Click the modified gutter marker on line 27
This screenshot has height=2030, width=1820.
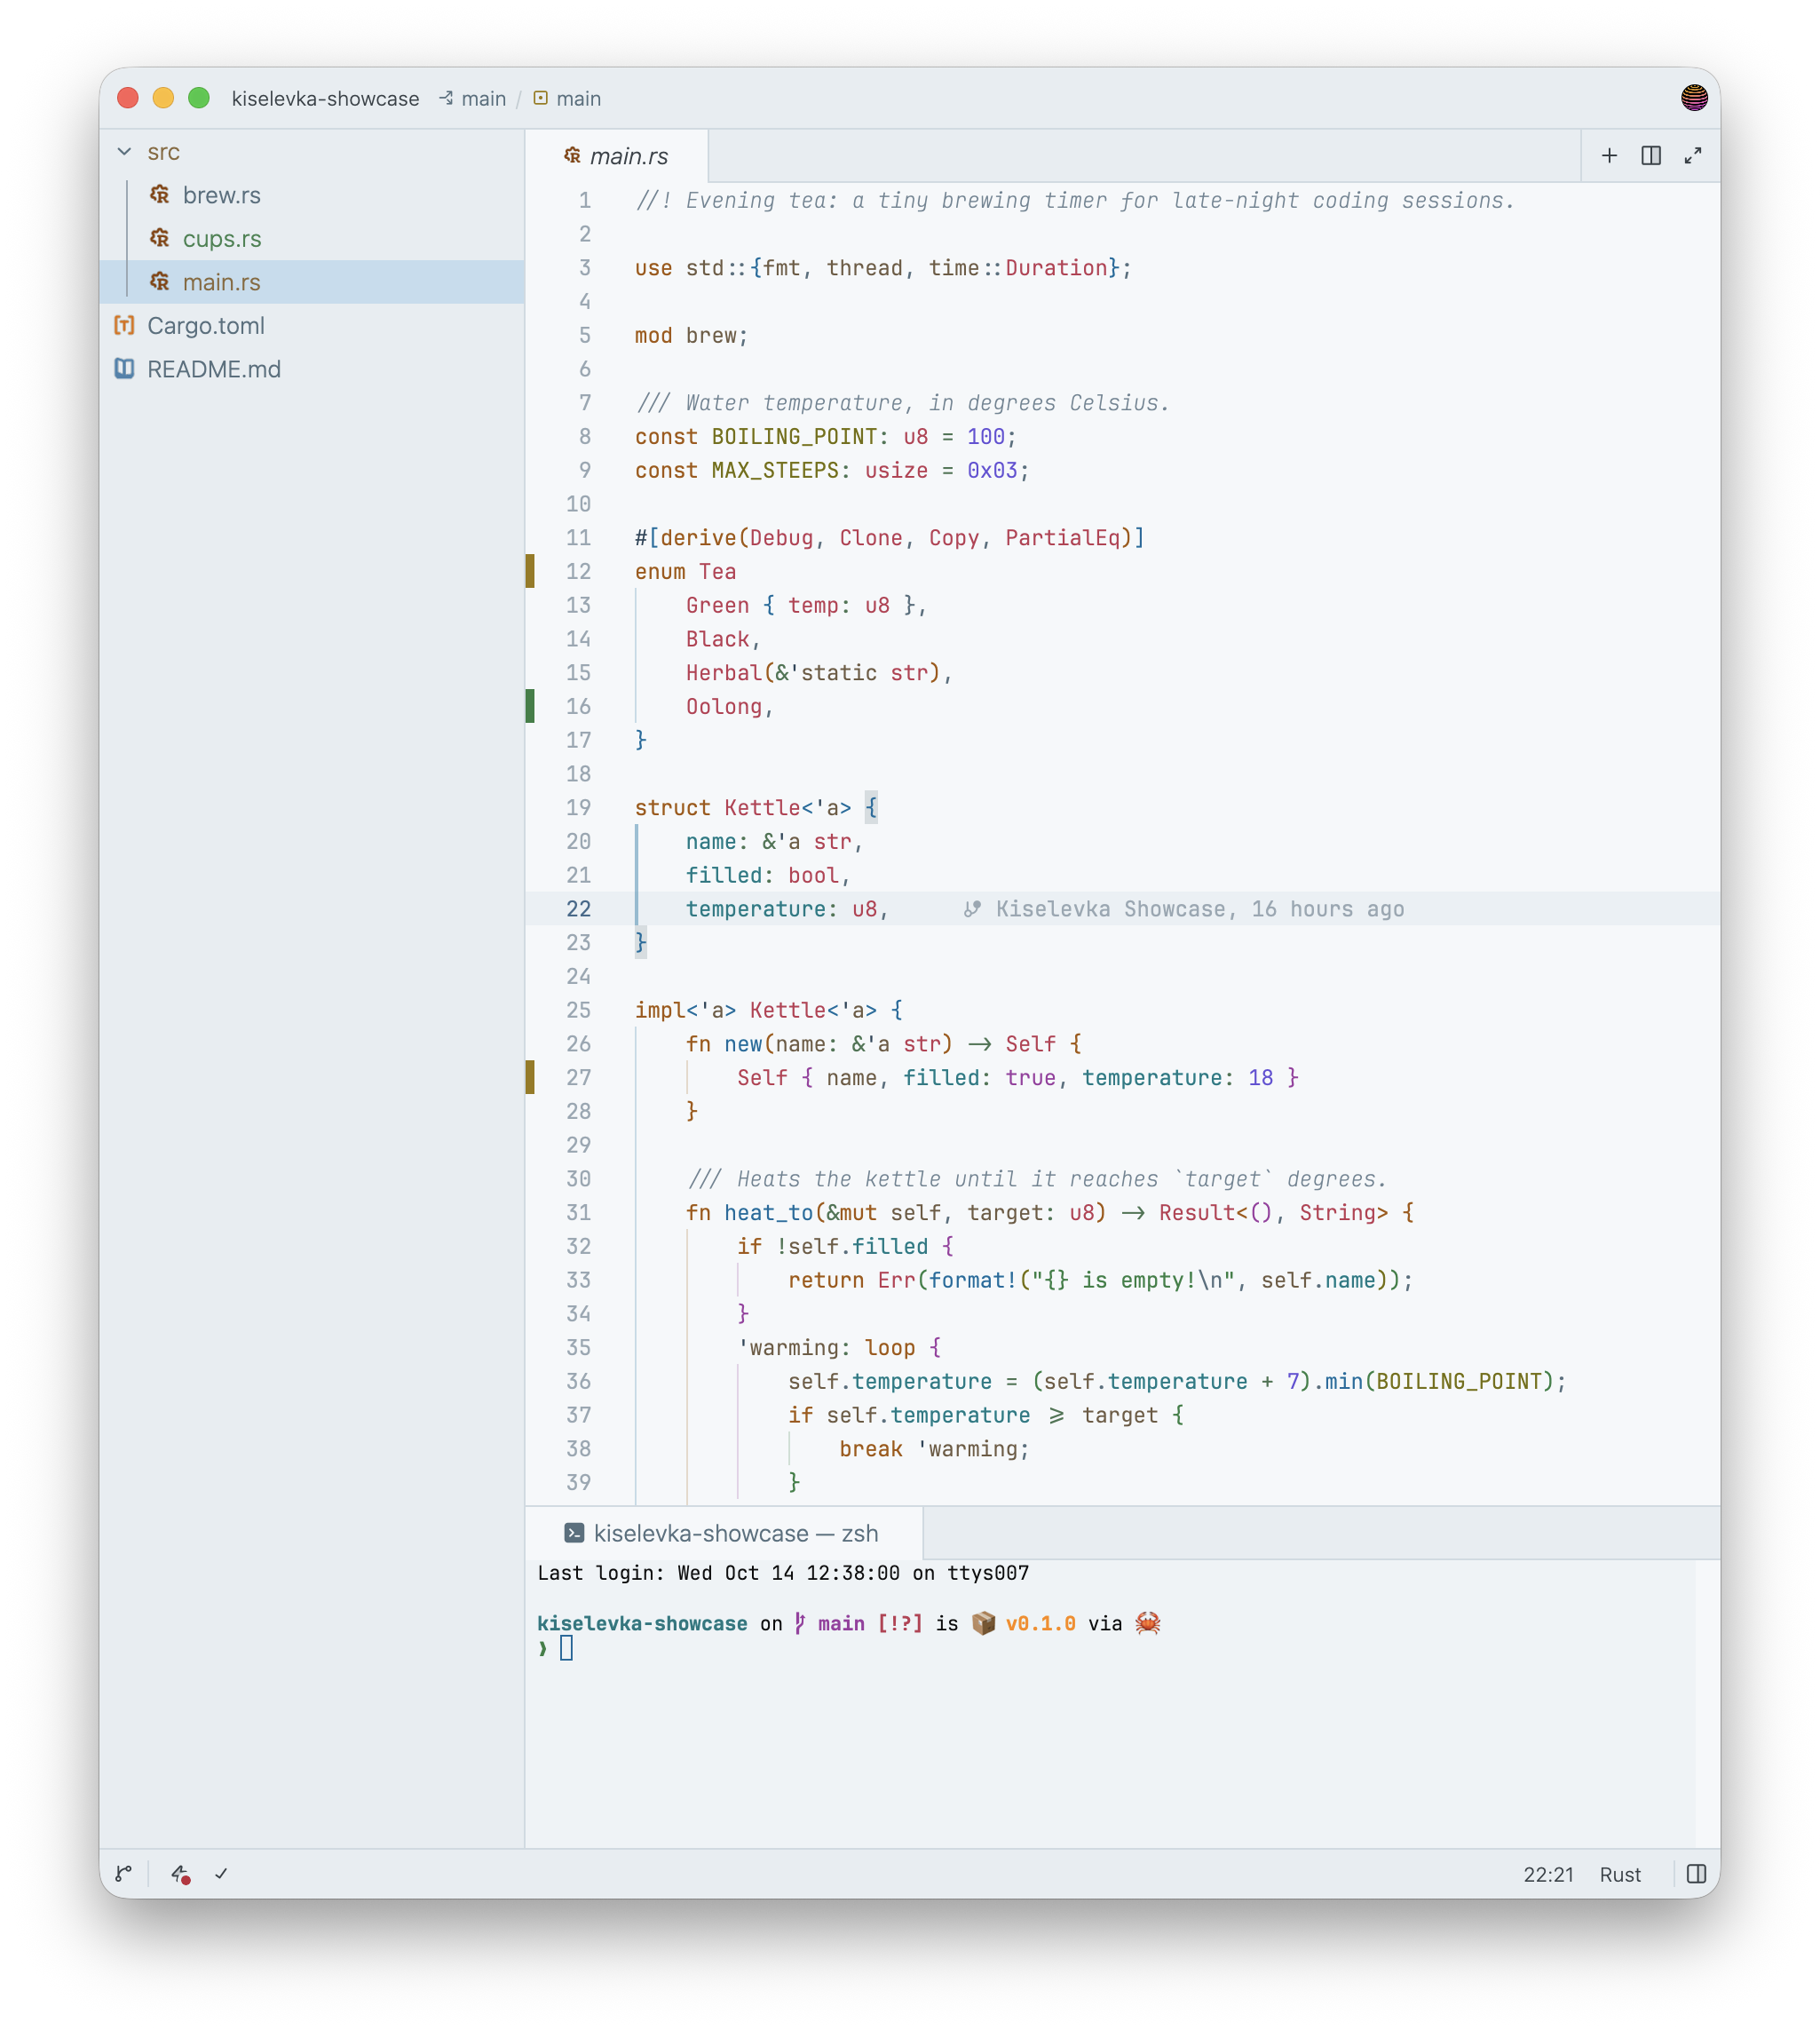[x=530, y=1077]
